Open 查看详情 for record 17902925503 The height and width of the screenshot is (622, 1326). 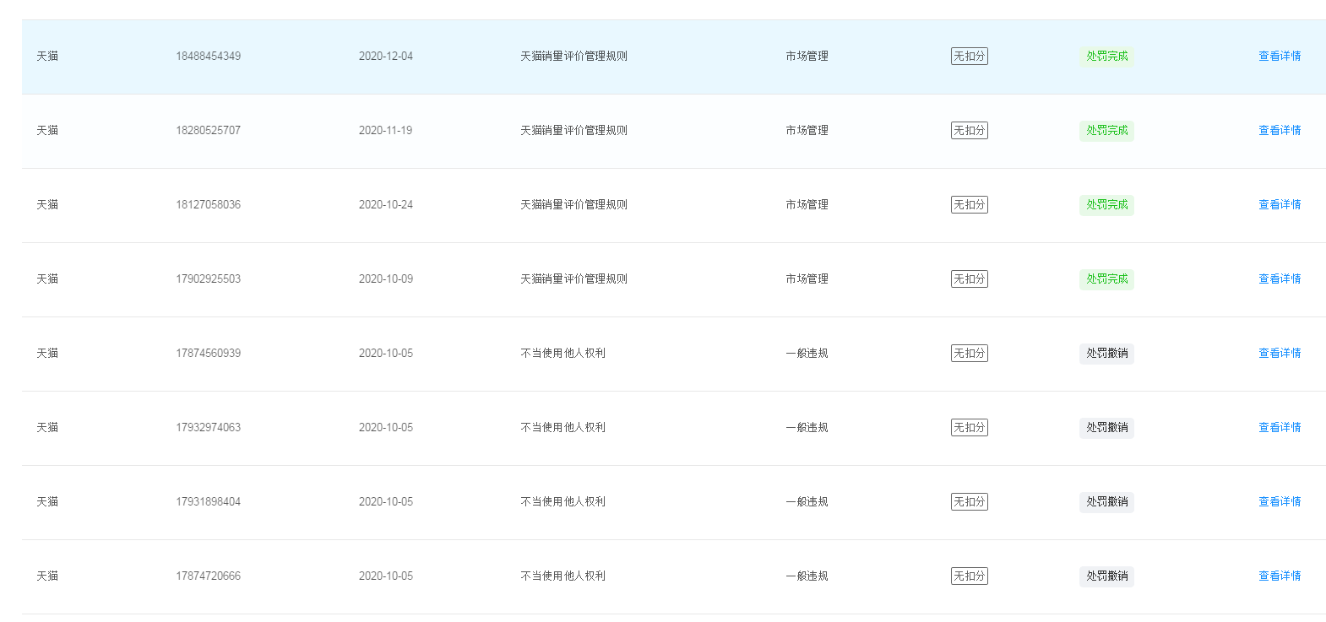[1279, 279]
